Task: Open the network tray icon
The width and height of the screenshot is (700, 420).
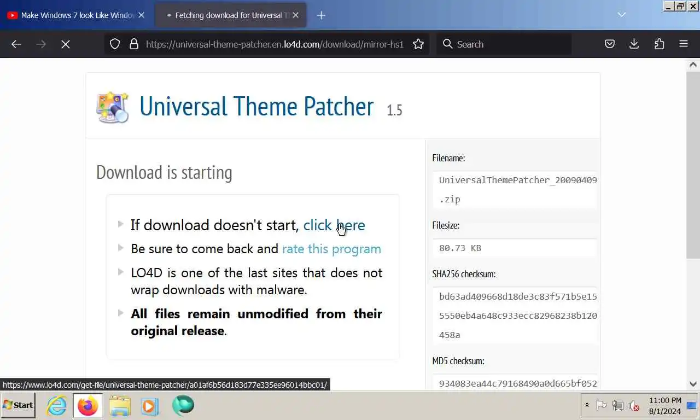Action: (x=618, y=406)
